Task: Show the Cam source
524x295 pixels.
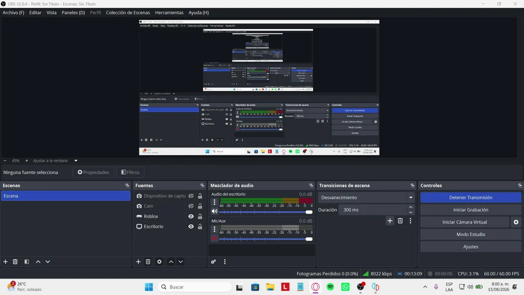Action: 191,206
